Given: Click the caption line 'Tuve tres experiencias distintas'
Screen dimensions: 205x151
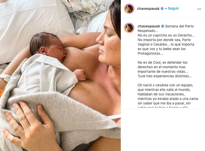Looking at the screenshot, I should pos(165,76).
